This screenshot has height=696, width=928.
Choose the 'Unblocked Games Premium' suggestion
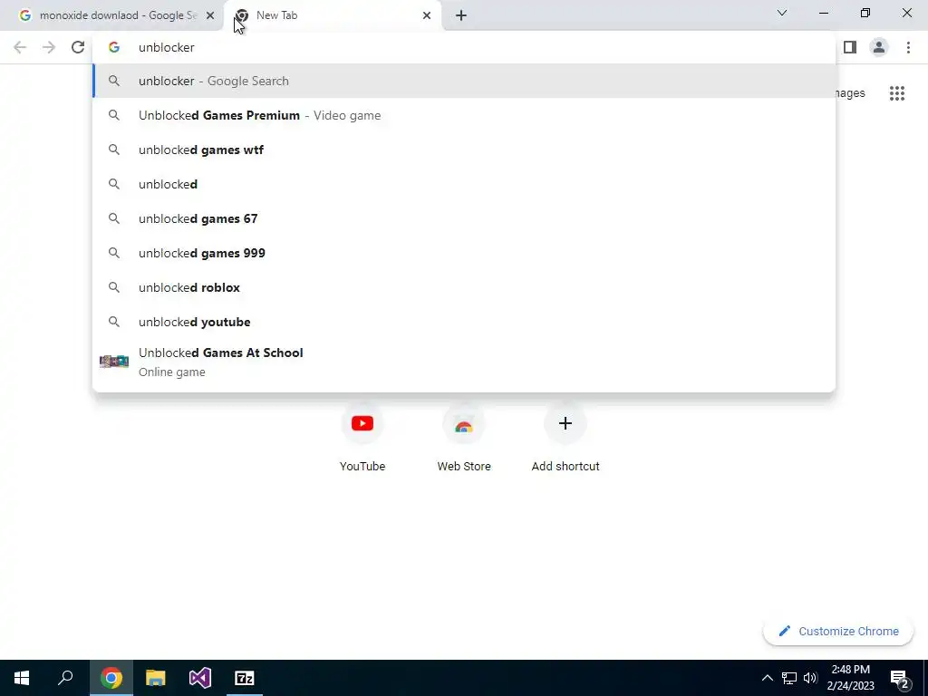tap(464, 115)
